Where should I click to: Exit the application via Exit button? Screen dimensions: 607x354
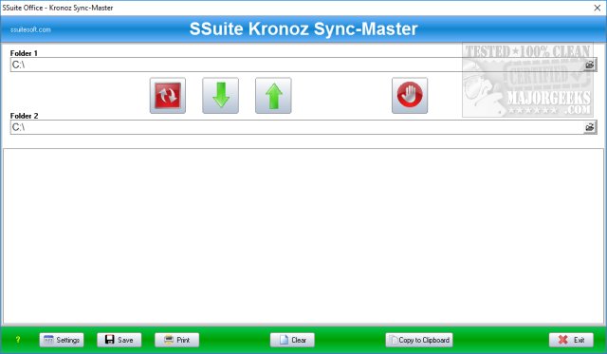(x=571, y=340)
